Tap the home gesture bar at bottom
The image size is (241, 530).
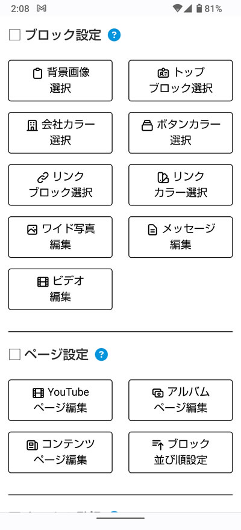[x=120, y=518]
